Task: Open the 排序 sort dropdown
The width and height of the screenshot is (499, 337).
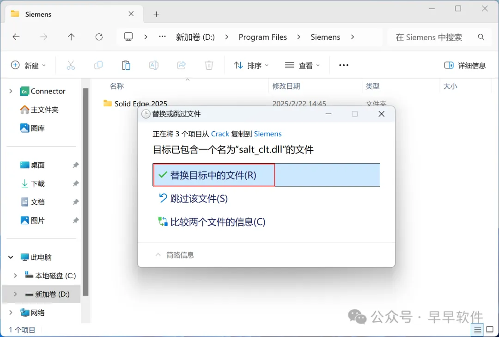Action: [x=251, y=65]
